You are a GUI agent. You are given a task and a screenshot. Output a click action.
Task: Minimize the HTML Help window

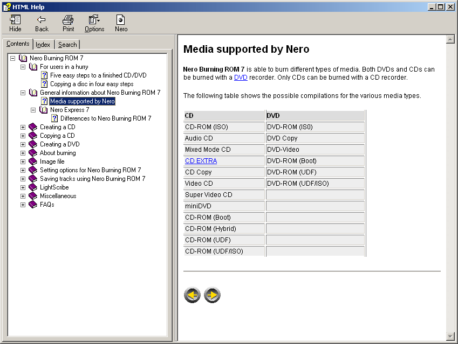(432, 6)
